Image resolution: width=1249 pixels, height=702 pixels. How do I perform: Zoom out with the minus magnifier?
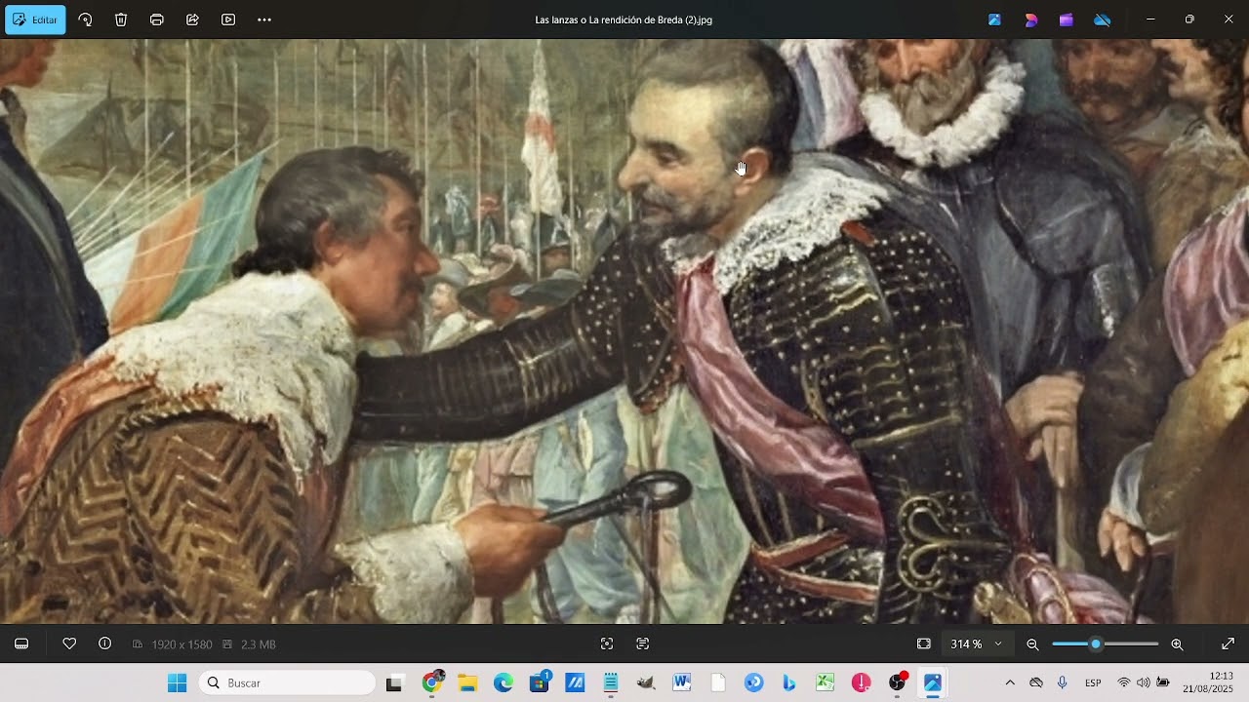1032,644
